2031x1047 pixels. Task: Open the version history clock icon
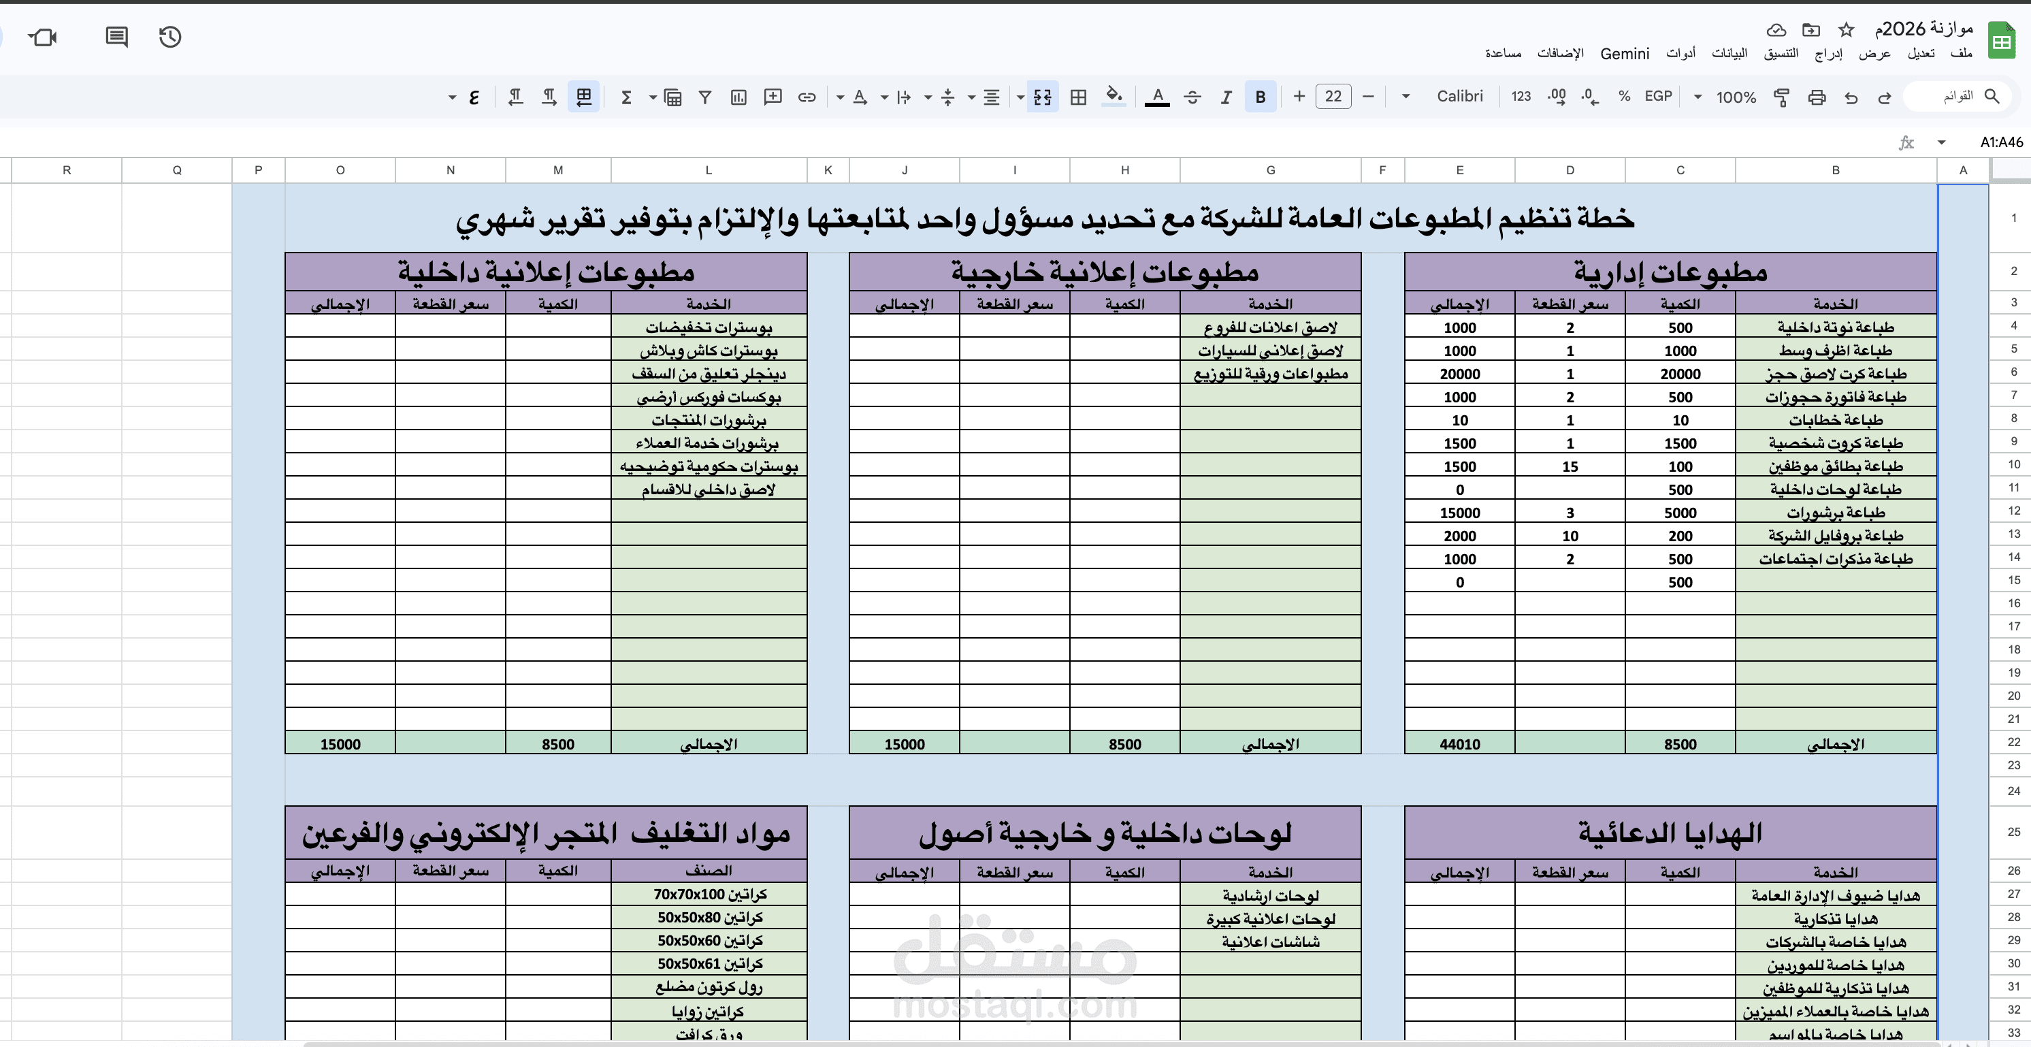[x=169, y=37]
